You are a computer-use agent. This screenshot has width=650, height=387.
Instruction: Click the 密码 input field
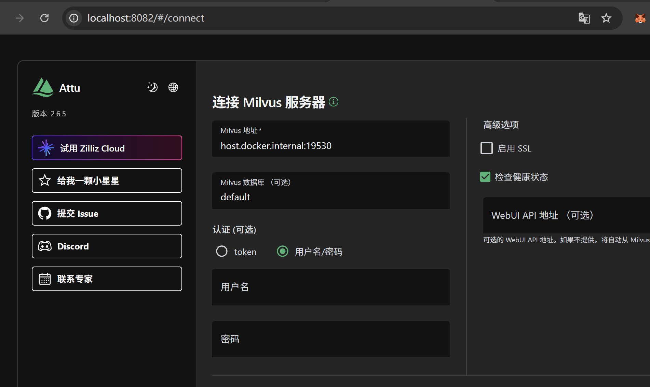331,339
